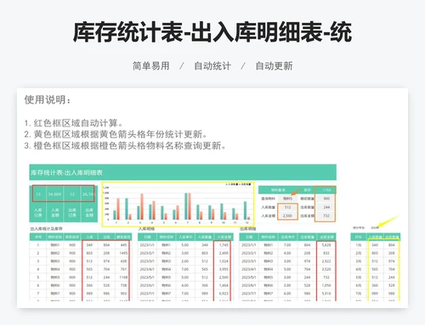
Task: Click the main title 库存统计表-出入库明细表-统
Action: 212,32
